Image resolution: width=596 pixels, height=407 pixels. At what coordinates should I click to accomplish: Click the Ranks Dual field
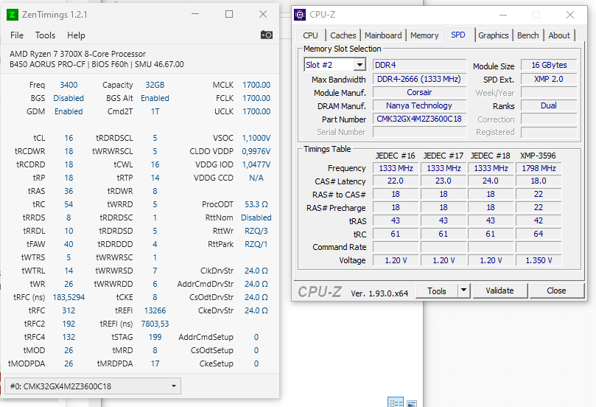549,105
